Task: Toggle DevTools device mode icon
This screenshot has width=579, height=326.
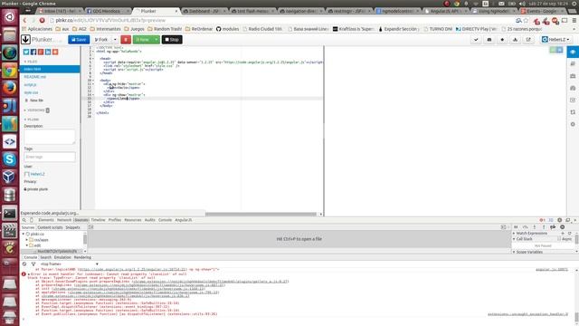Action: pyautogui.click(x=32, y=220)
